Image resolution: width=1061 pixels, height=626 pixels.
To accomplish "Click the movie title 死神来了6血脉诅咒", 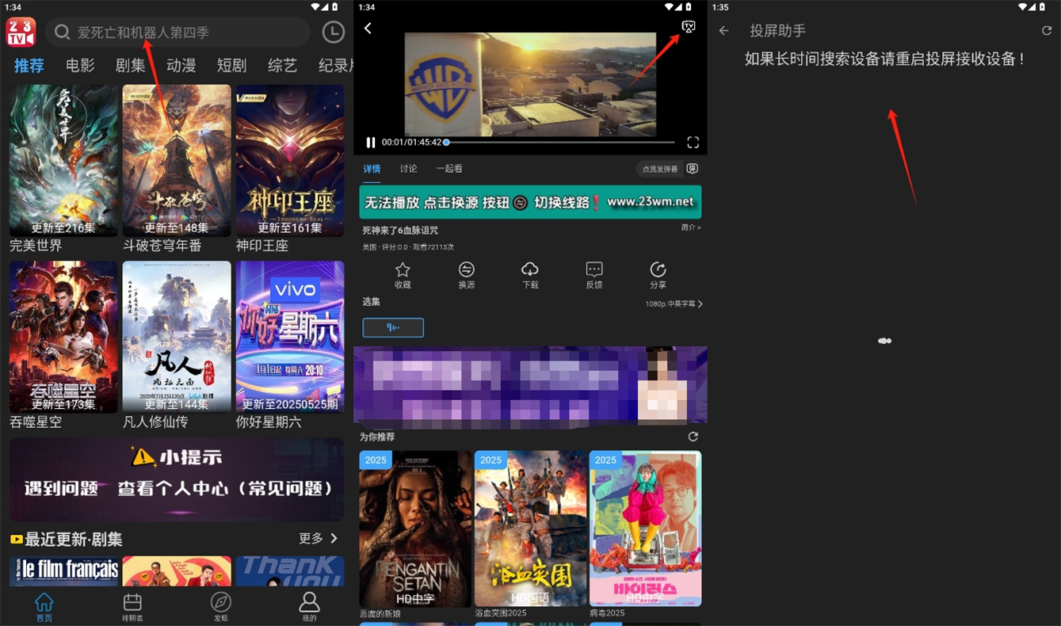I will 400,231.
